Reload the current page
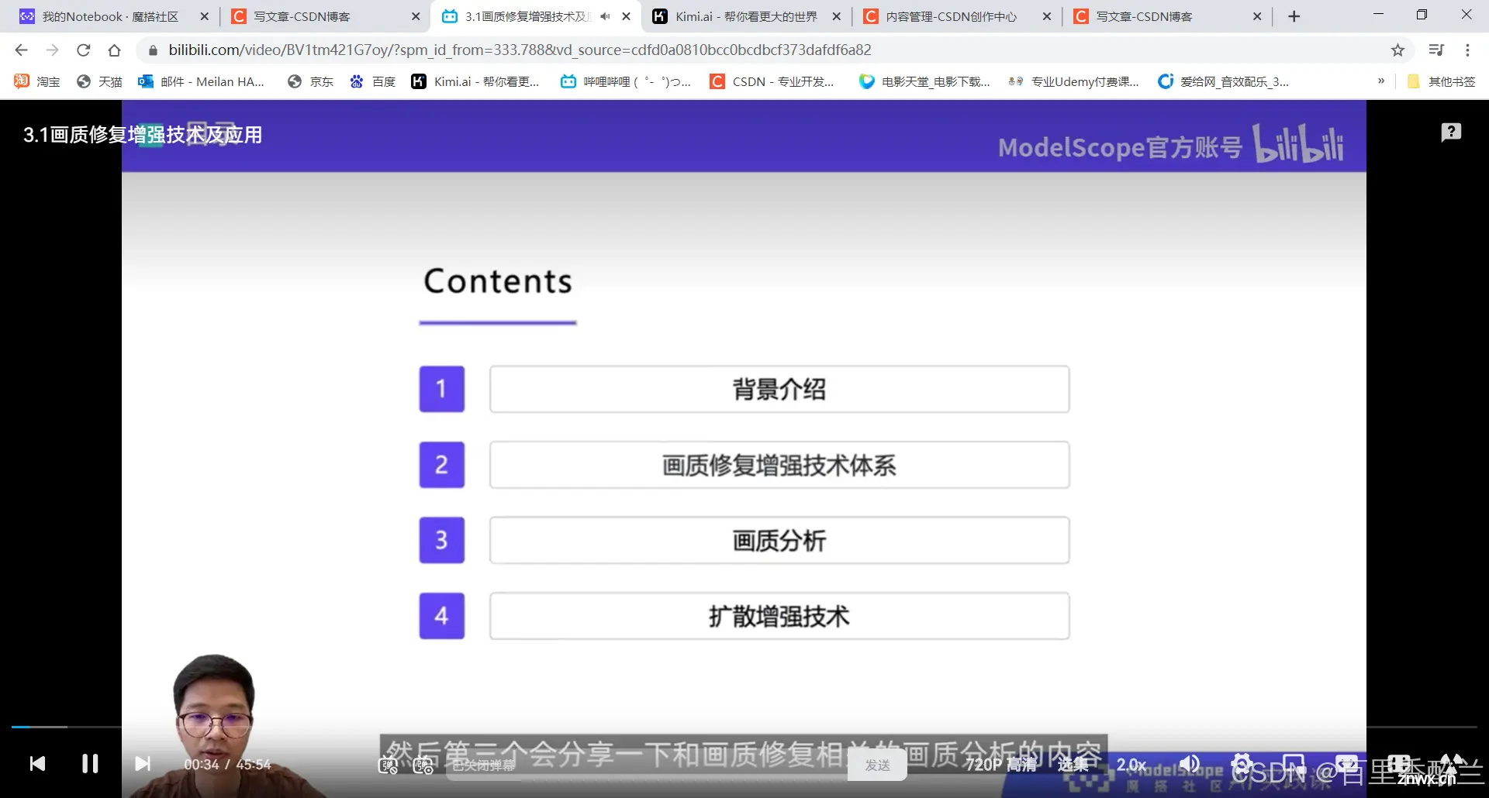1489x798 pixels. pyautogui.click(x=83, y=50)
